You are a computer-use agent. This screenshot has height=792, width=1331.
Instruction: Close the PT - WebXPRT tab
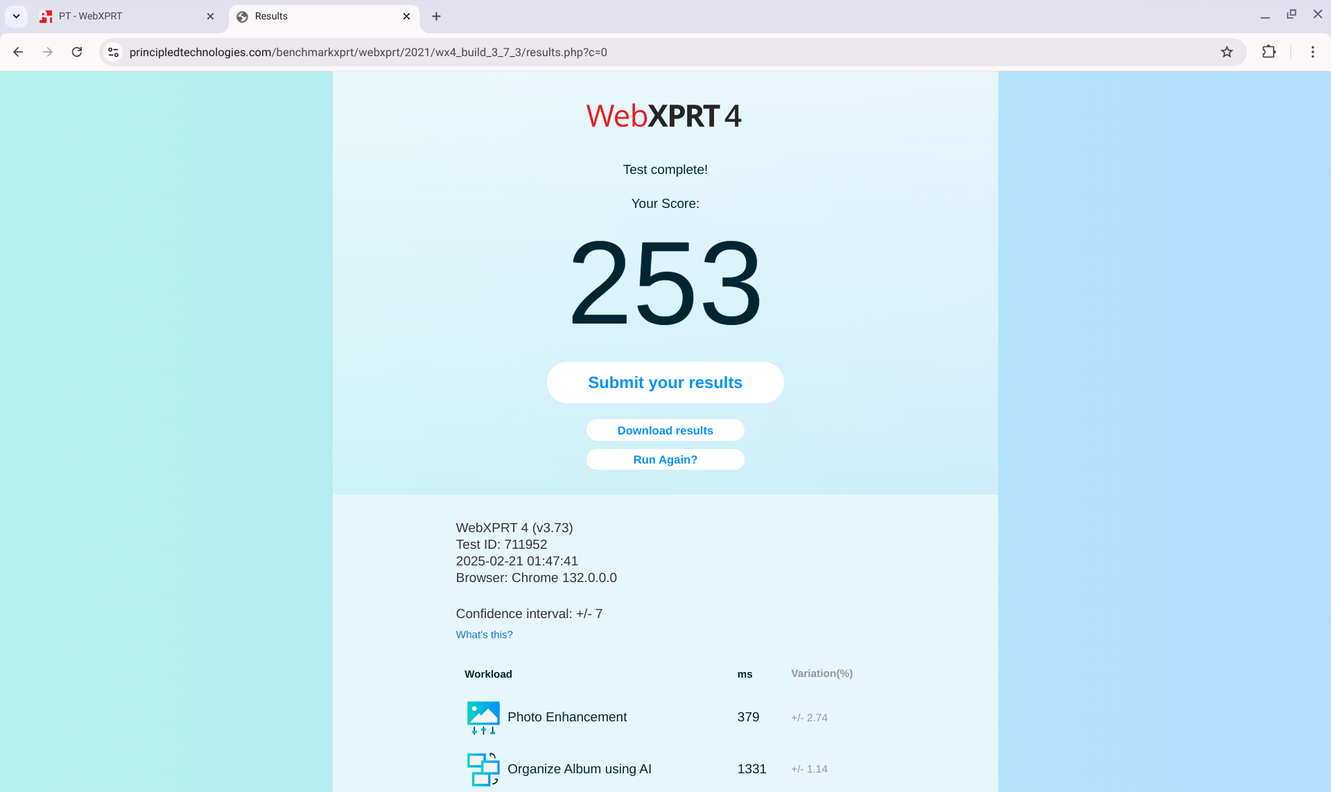[x=210, y=16]
